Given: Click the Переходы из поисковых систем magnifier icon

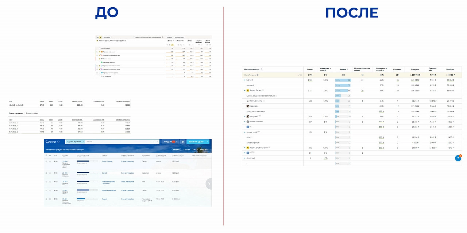Looking at the screenshot, I should click(102, 55).
